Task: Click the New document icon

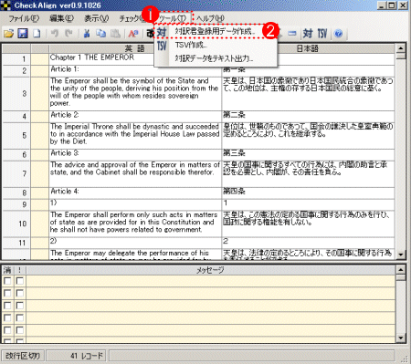Action: (x=37, y=34)
